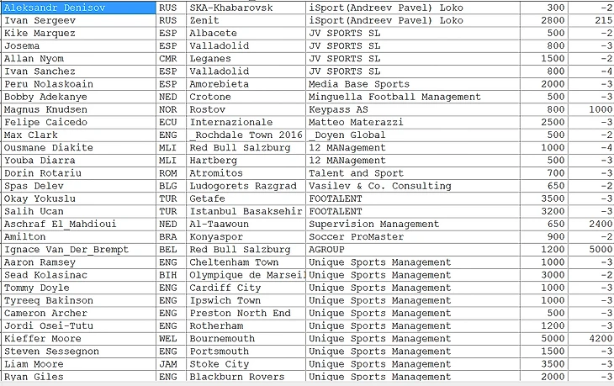
Task: Select the Istanbul Basaksehir cell
Action: tap(246, 211)
